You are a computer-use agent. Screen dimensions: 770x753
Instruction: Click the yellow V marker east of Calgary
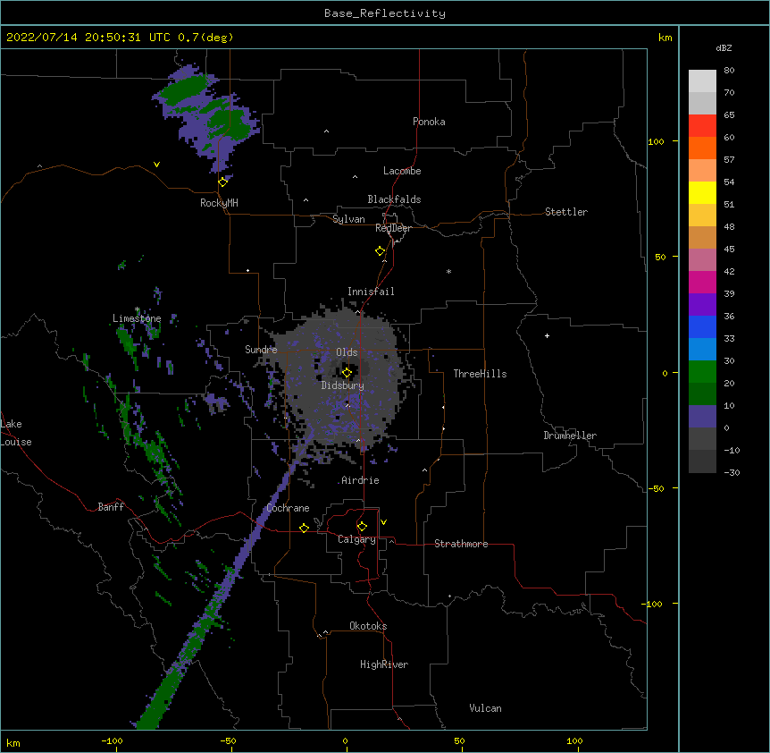(x=383, y=522)
